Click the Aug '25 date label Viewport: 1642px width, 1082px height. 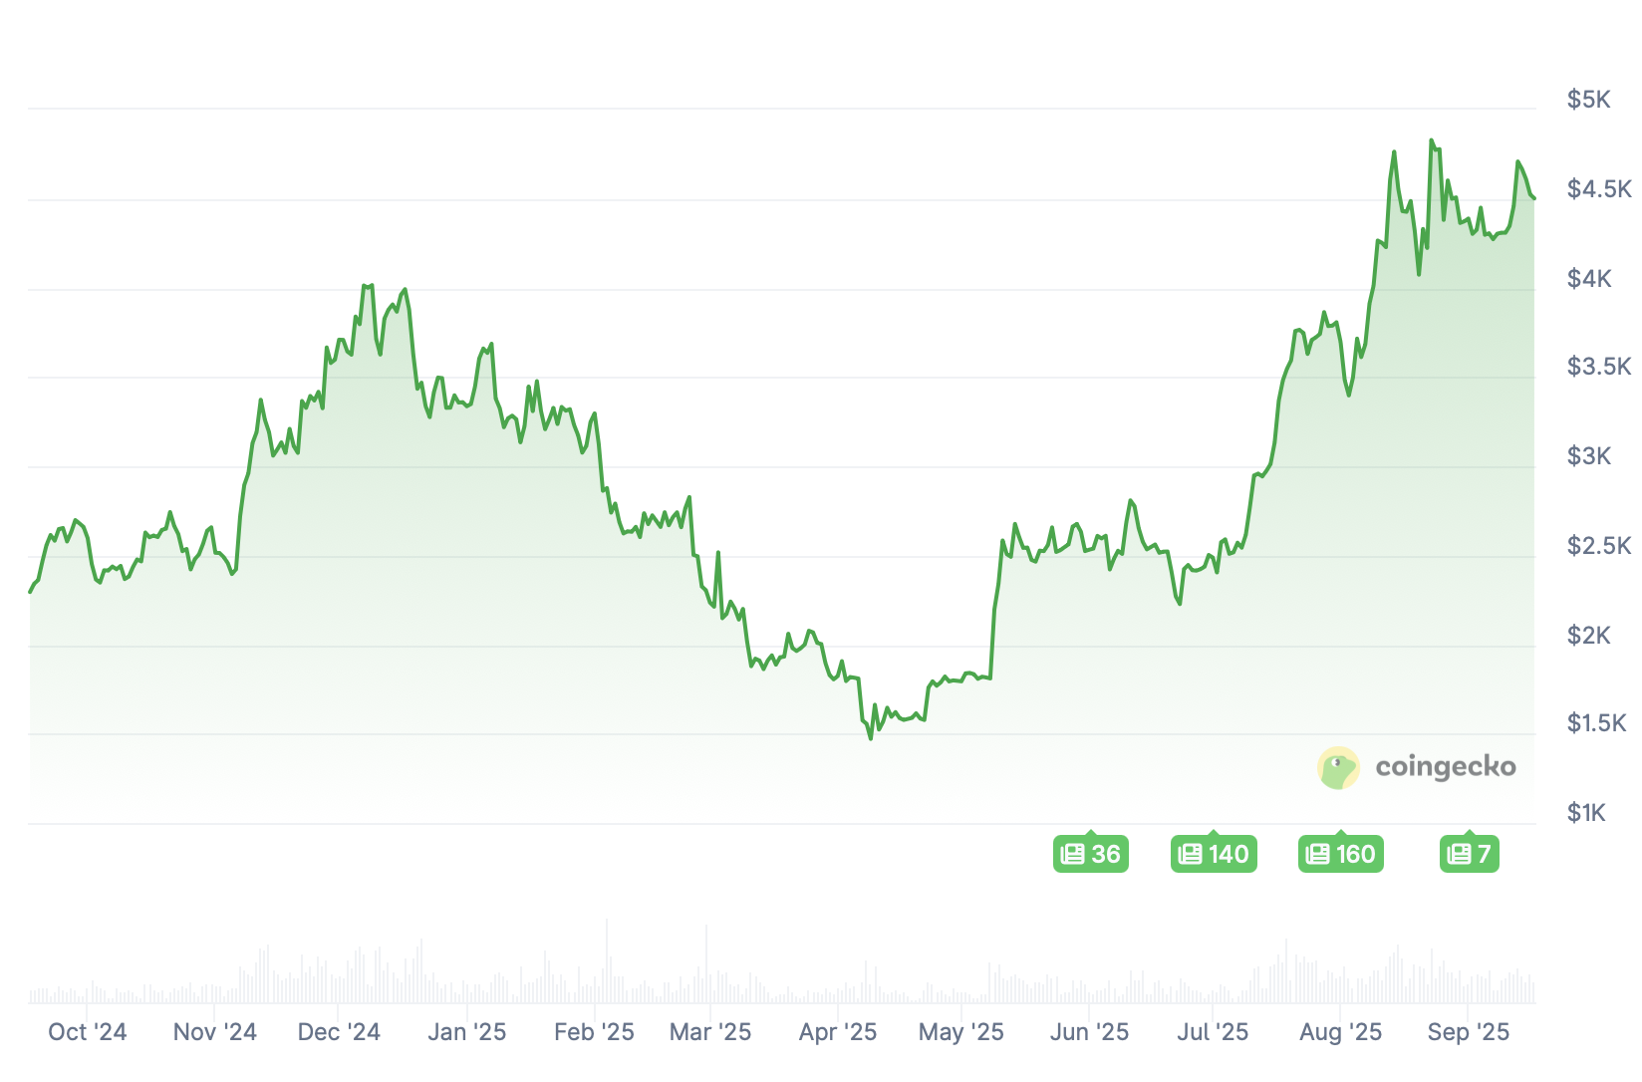[1340, 1032]
